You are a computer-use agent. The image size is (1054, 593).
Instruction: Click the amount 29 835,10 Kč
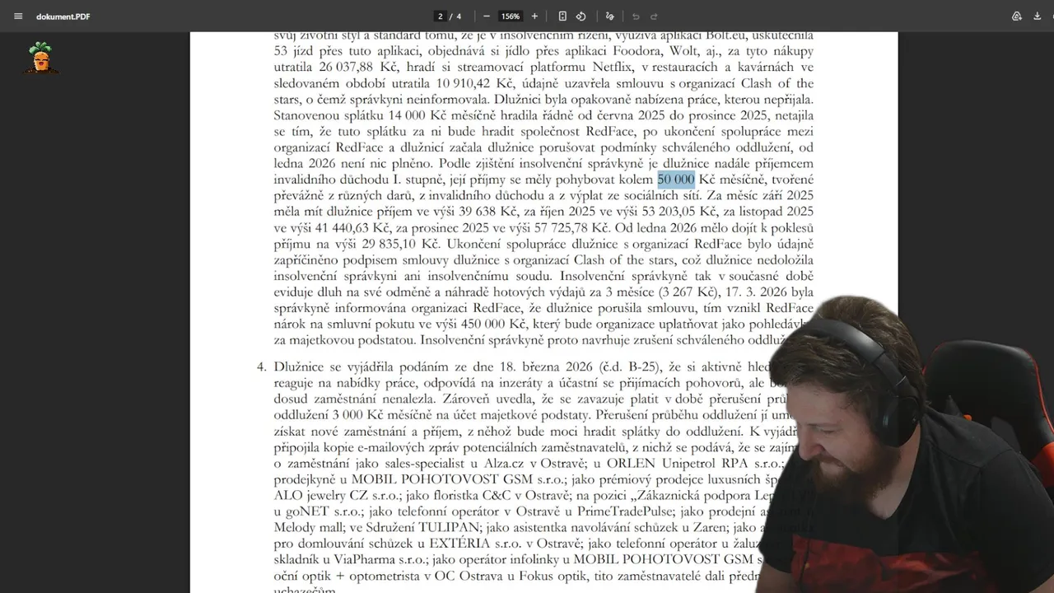click(x=399, y=244)
